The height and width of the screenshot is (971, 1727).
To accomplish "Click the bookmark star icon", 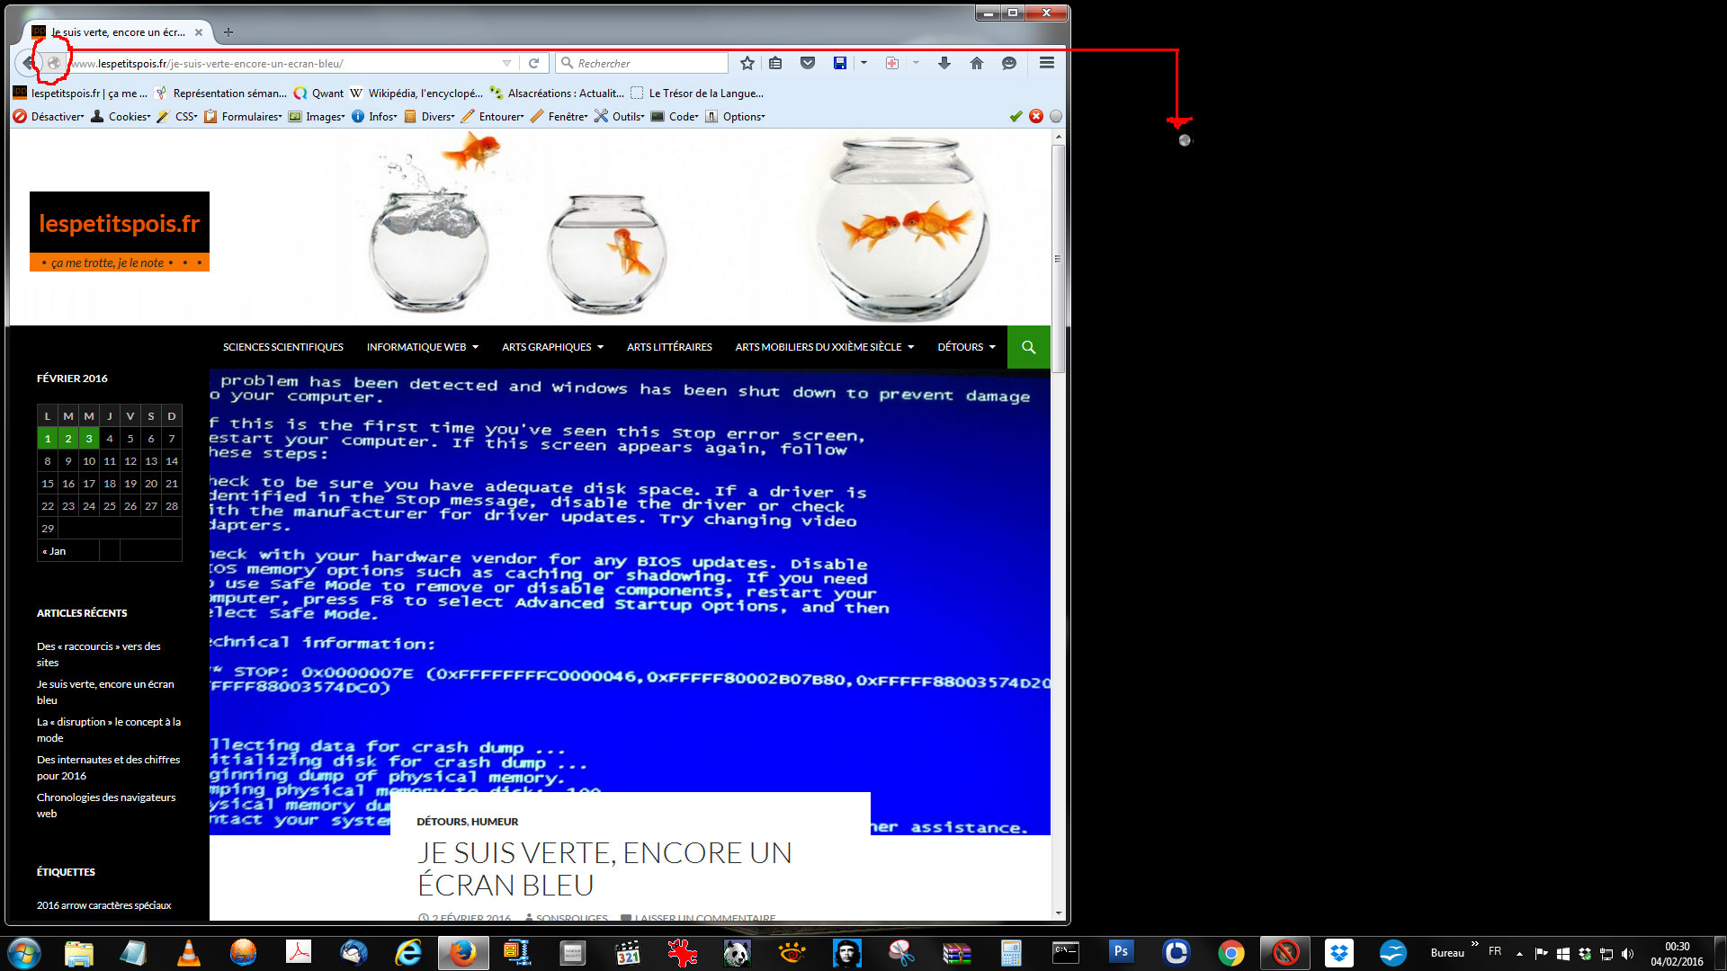I will pyautogui.click(x=747, y=63).
